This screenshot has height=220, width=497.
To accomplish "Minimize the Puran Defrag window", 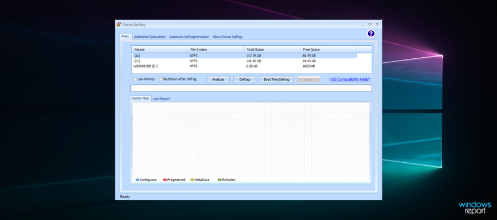I will [x=363, y=25].
